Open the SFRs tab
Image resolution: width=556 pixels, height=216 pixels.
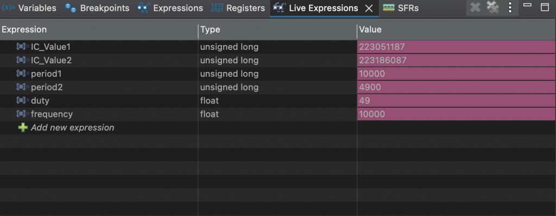click(401, 8)
